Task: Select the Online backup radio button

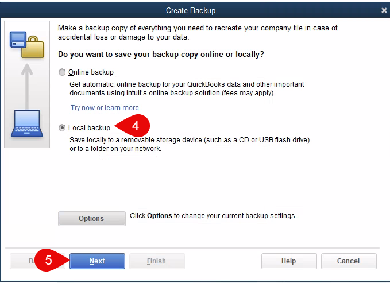Action: point(62,72)
